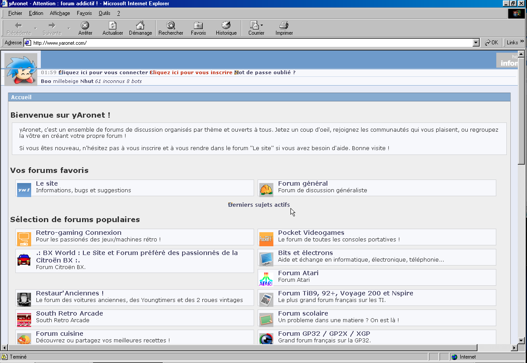Print the page with Imprimer
The width and height of the screenshot is (527, 363).
(284, 25)
